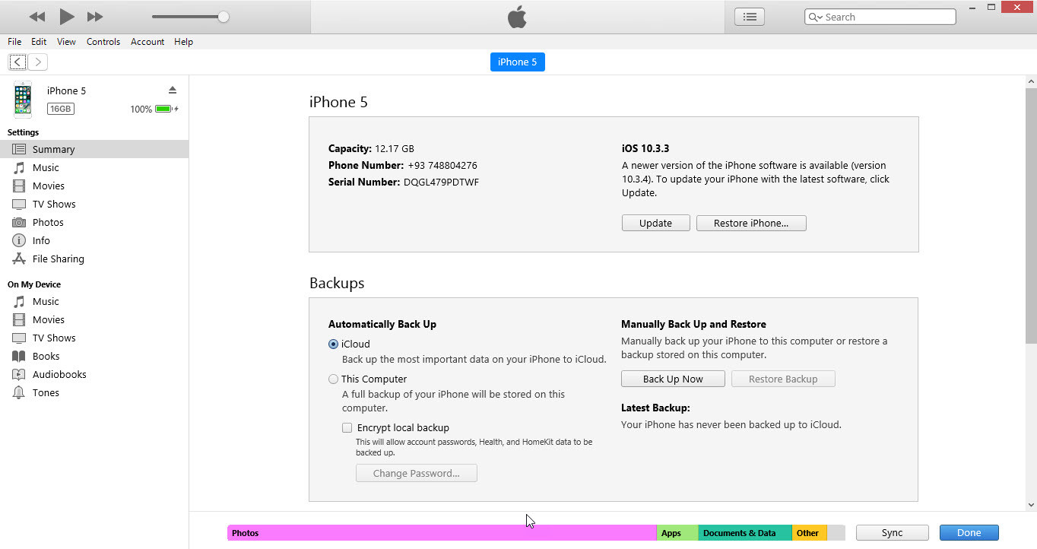Click the vertical scrollbar thumb
The width and height of the screenshot is (1037, 549).
(x=1031, y=217)
